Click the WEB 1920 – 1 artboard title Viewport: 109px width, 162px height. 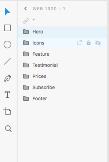49,9
